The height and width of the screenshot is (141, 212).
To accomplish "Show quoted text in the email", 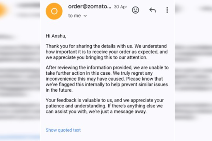I will tap(63, 130).
